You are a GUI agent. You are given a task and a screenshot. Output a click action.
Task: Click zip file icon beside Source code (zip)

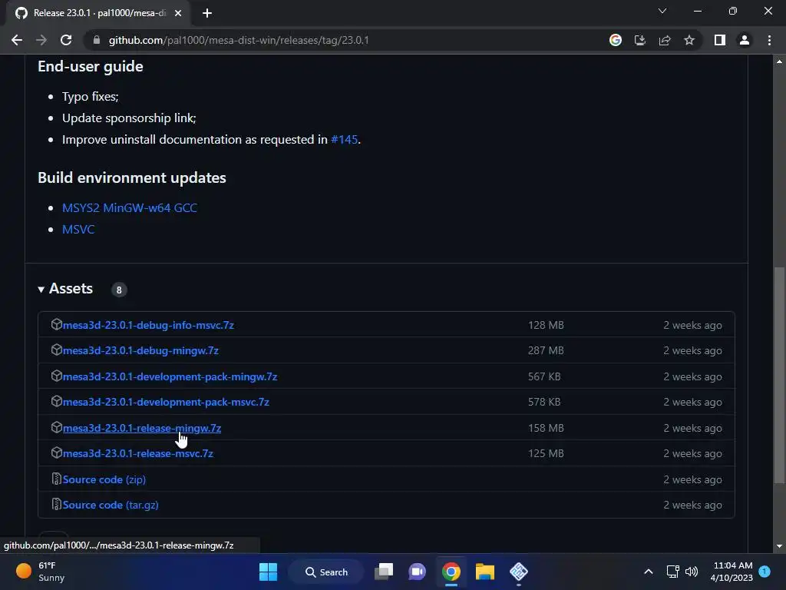56,479
